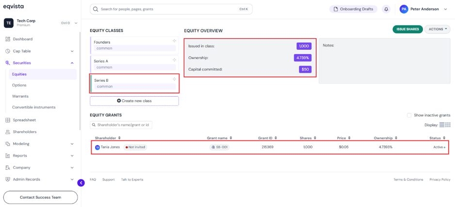Open Peter Anderson account dropdown chevron

(x=446, y=9)
